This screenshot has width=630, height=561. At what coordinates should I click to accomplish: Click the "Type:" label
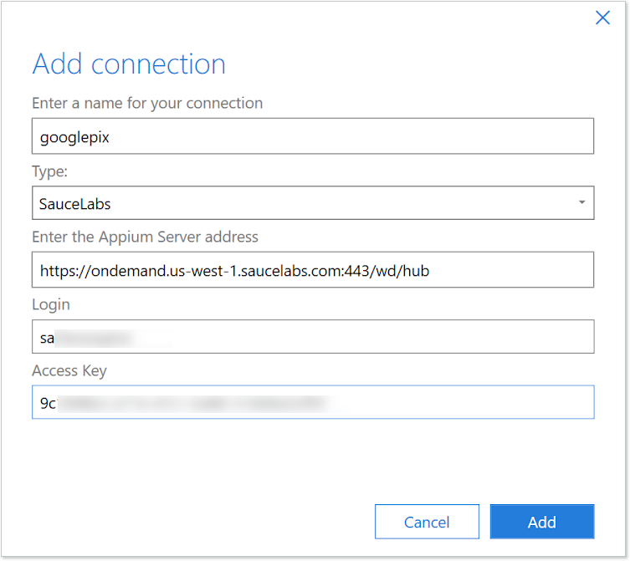[x=51, y=170]
